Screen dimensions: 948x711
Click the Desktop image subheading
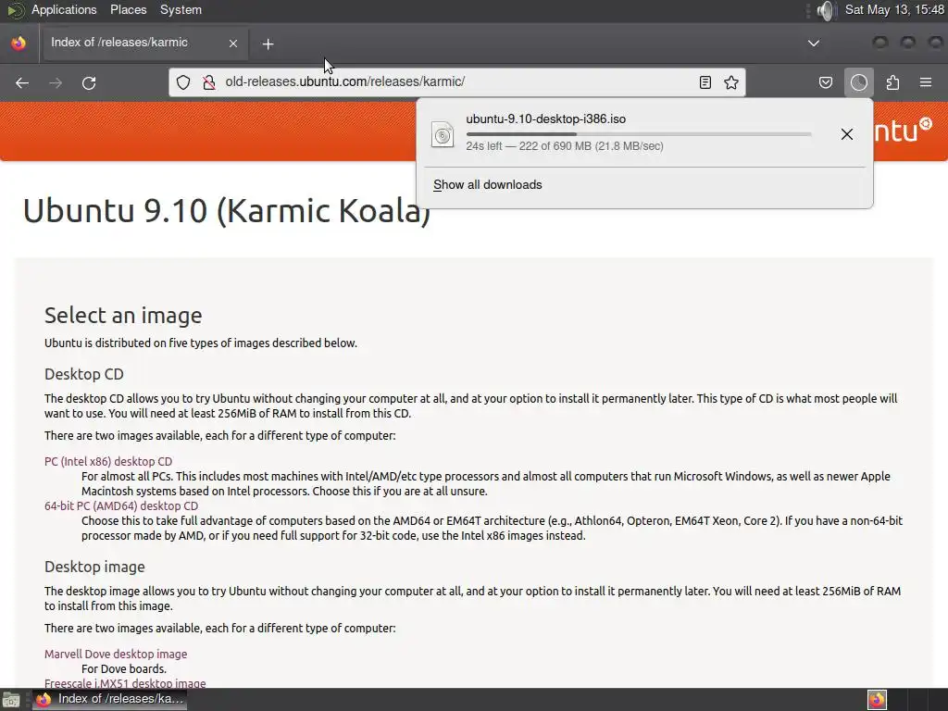pos(95,568)
